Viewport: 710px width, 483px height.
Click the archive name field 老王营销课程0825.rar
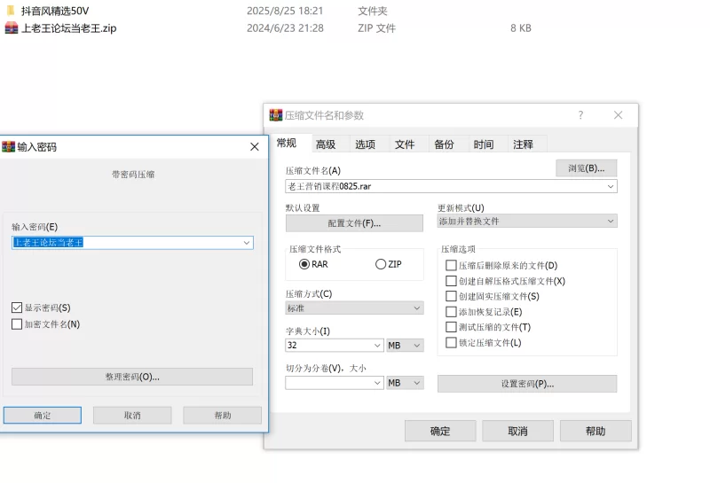click(x=451, y=186)
